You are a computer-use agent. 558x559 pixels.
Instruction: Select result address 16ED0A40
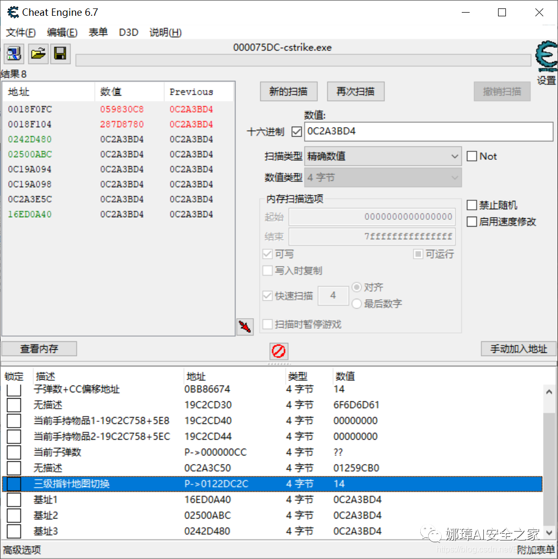pos(30,214)
